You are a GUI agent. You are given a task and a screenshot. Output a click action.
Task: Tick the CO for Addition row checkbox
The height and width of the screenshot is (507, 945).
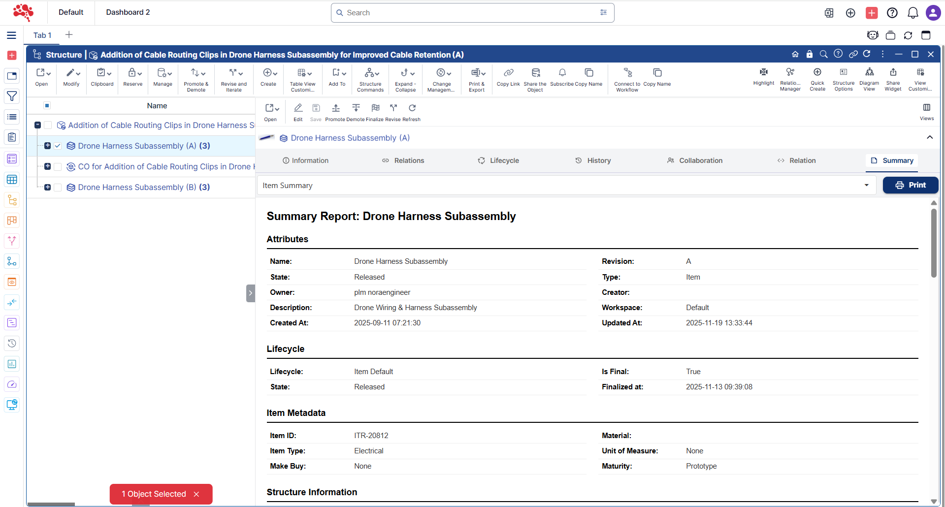pyautogui.click(x=58, y=166)
